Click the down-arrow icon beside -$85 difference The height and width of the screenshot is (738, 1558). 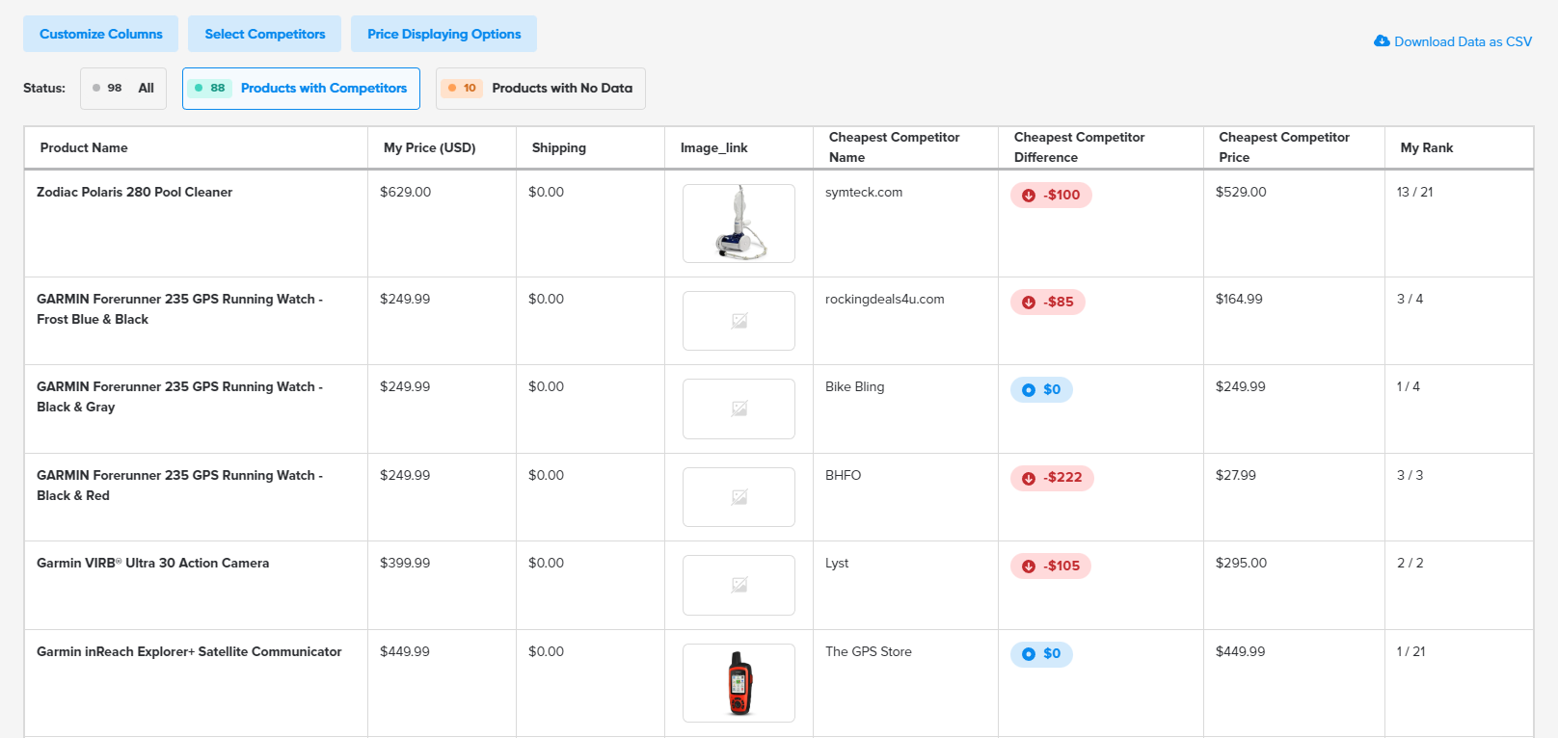click(x=1029, y=303)
